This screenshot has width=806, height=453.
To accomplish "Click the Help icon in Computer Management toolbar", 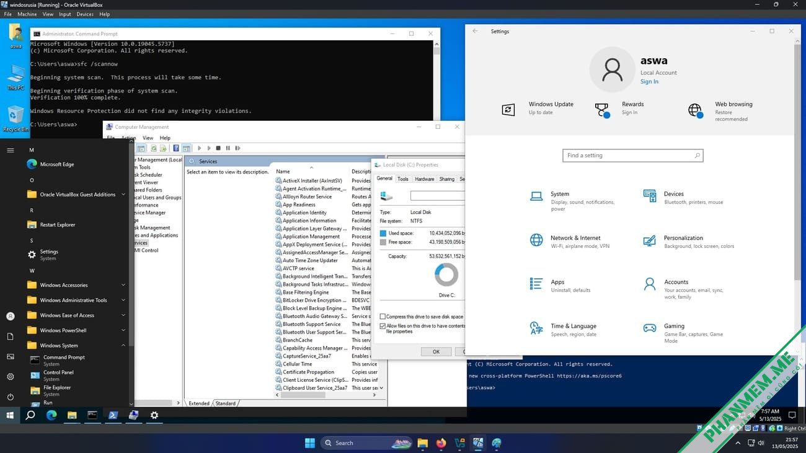I will coord(176,148).
